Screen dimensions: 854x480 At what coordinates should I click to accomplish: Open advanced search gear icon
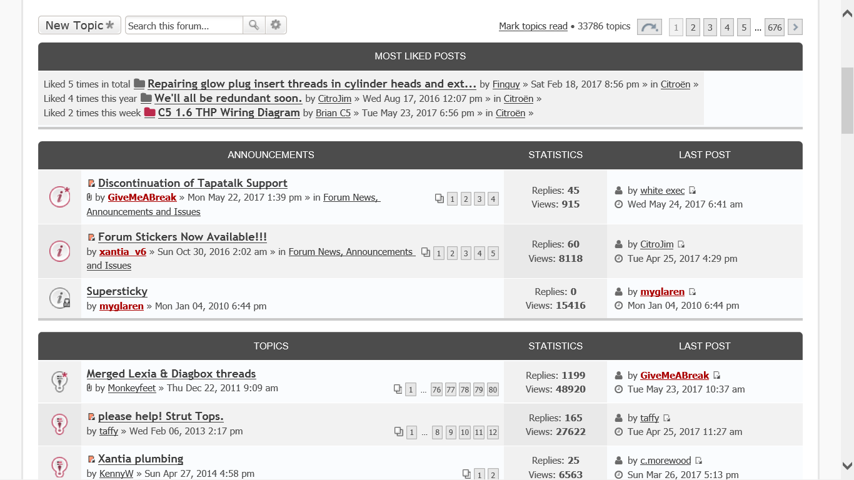coord(276,25)
